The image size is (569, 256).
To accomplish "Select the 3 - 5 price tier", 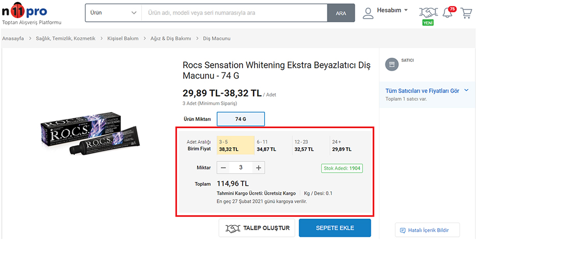I will (x=235, y=145).
